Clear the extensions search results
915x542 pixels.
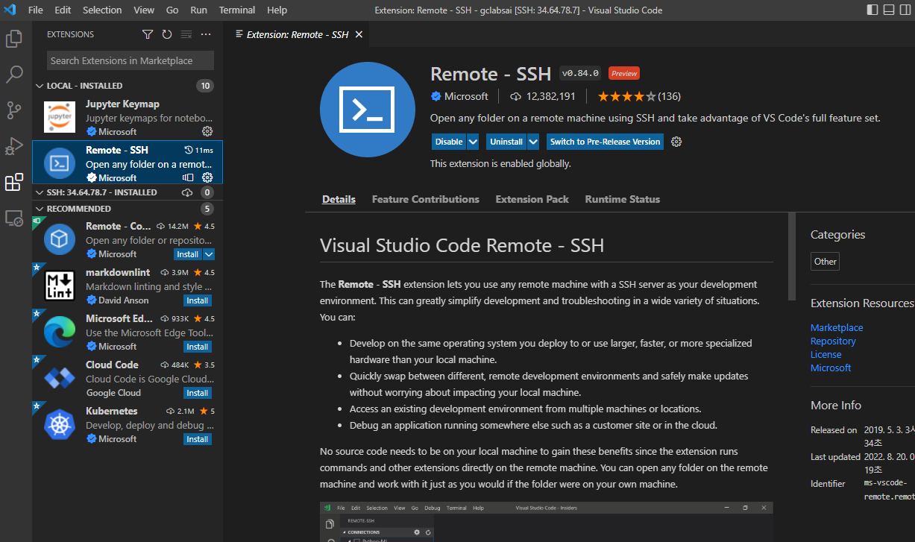[x=186, y=34]
